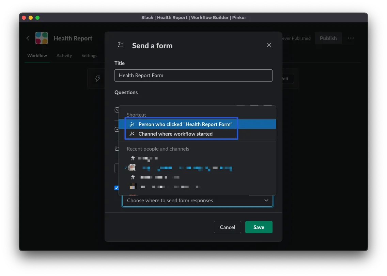Click the Title field containing Health Report Form
Viewport: 387px width, 276px height.
click(x=193, y=75)
